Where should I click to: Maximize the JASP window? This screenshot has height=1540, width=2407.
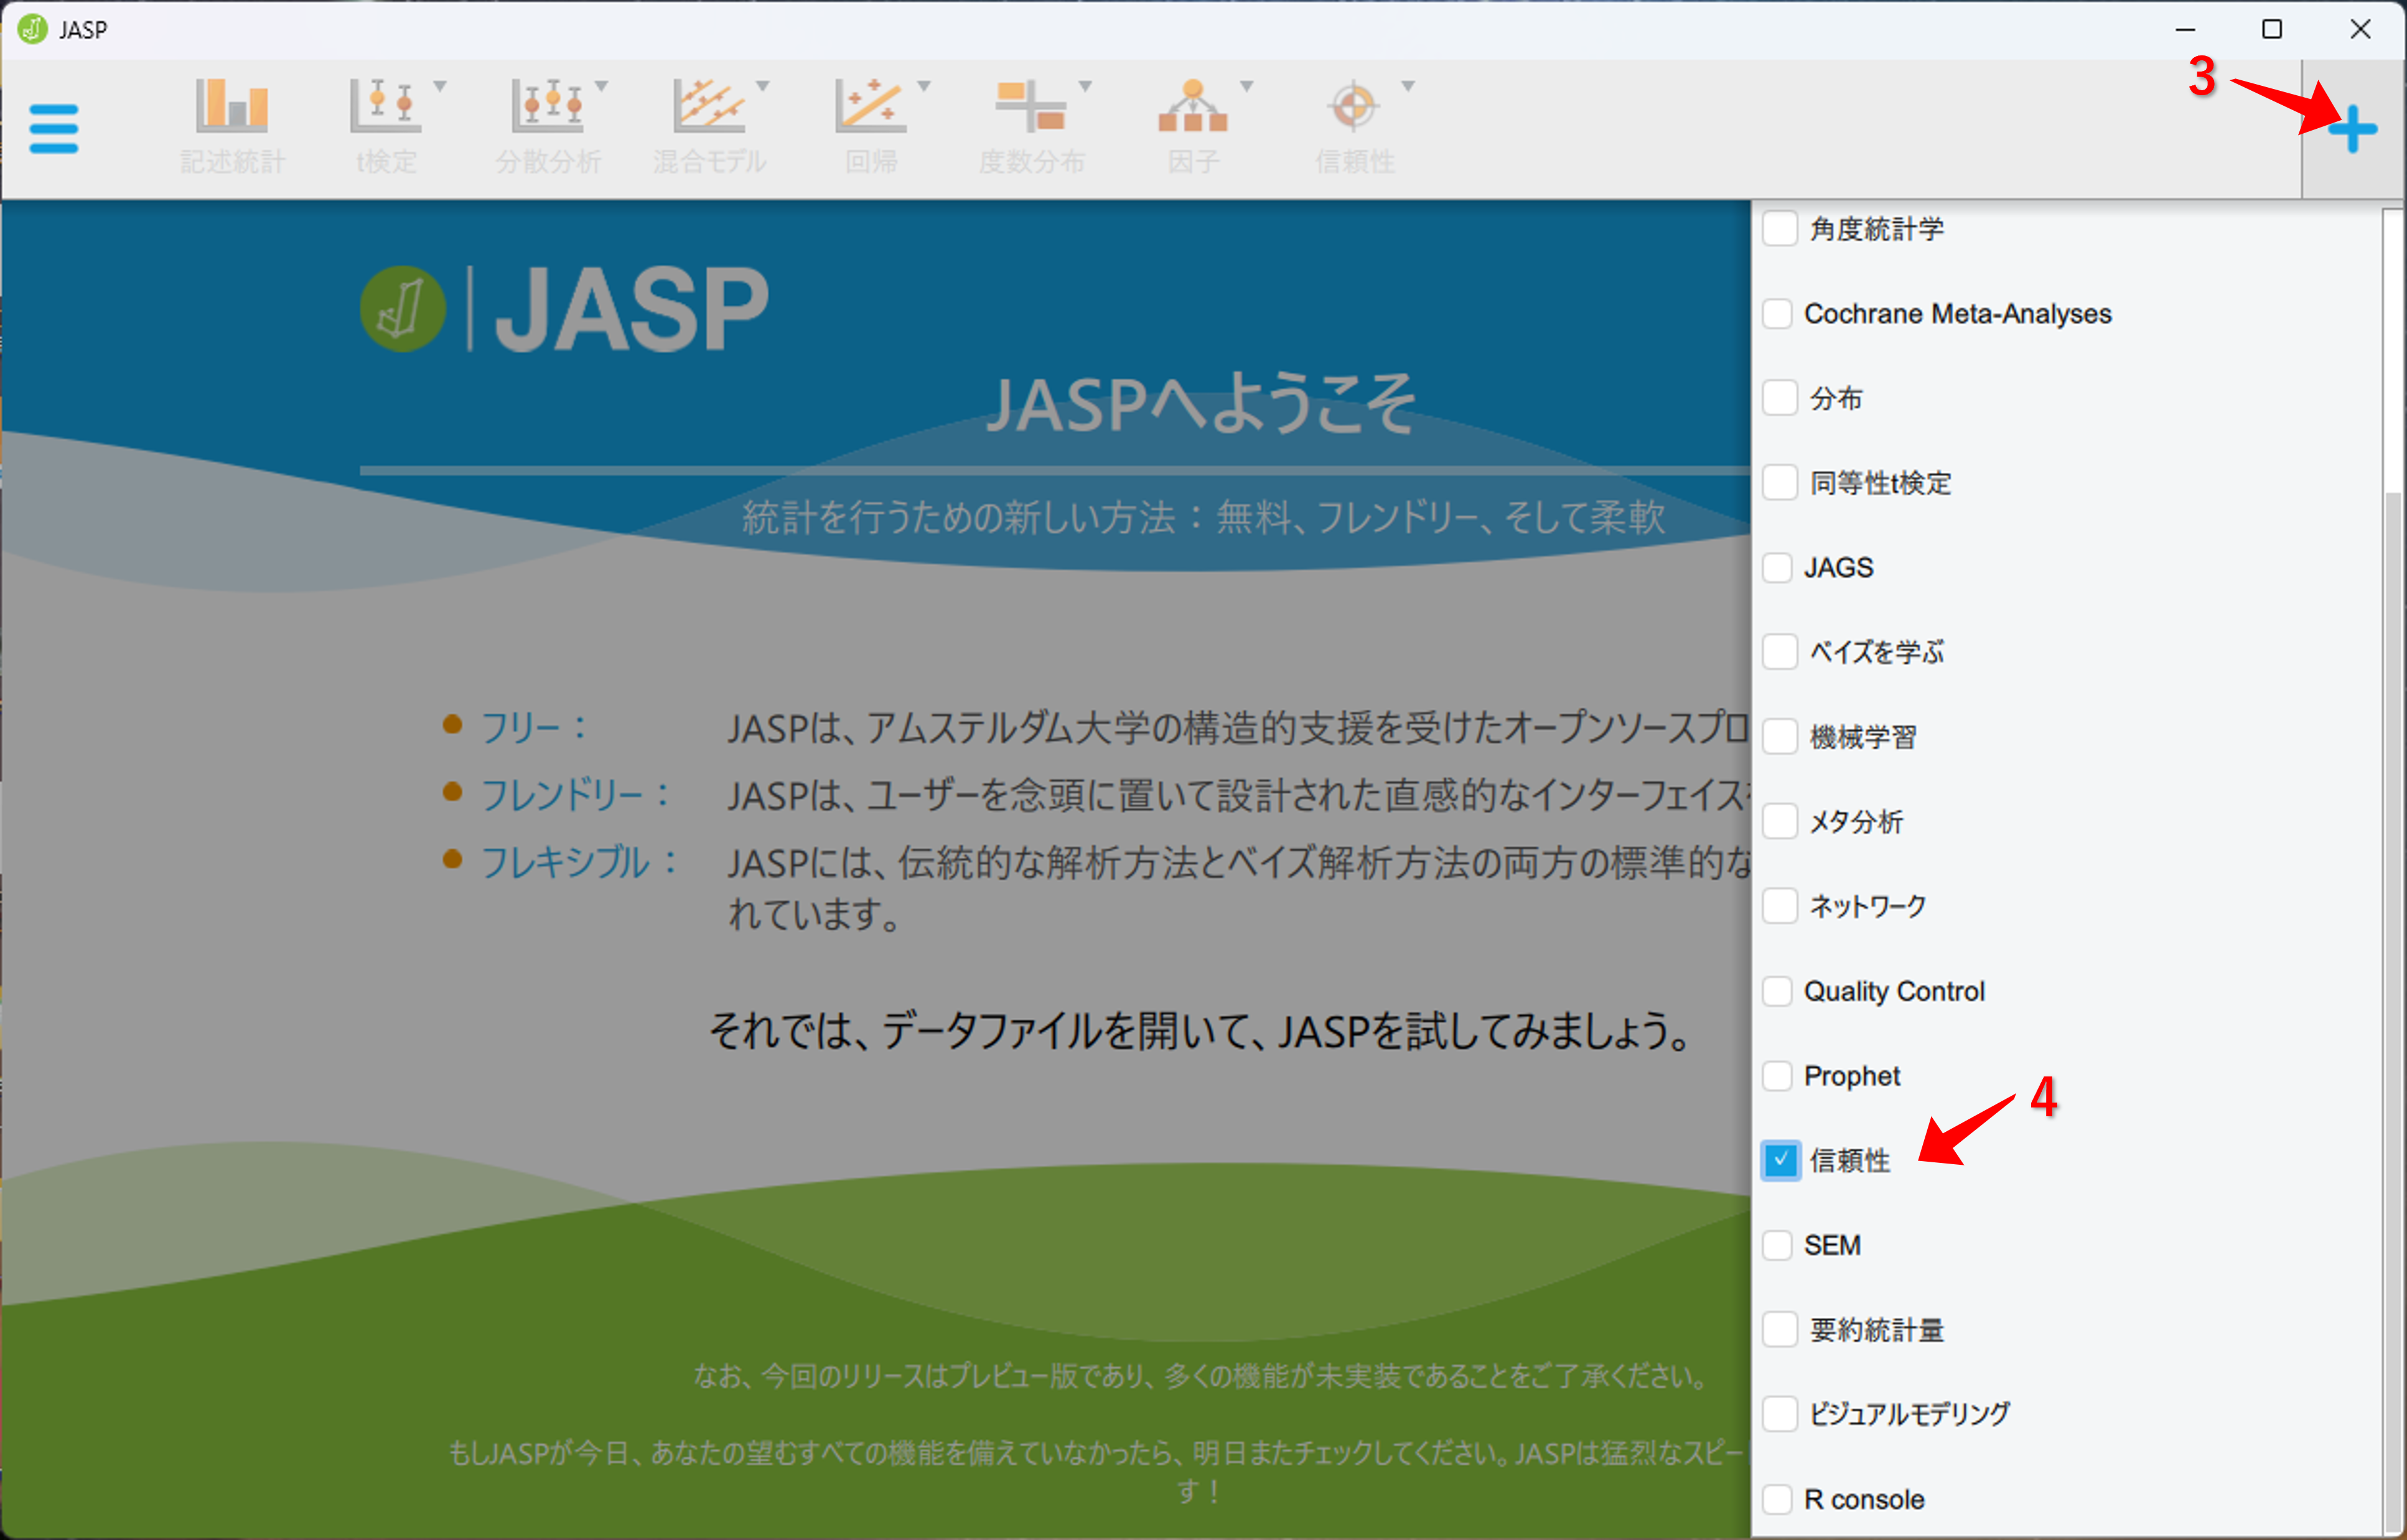point(2272,29)
